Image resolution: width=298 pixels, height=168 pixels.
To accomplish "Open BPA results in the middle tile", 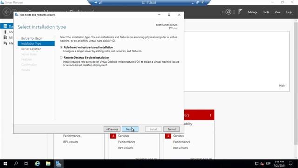I will tap(126, 148).
